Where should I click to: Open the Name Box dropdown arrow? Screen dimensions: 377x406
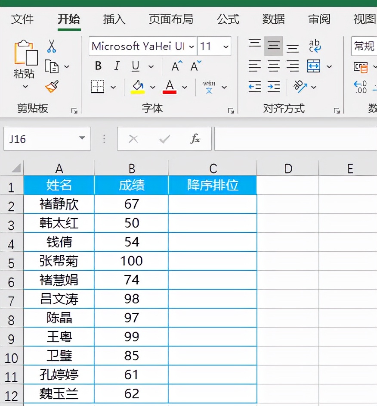82,138
